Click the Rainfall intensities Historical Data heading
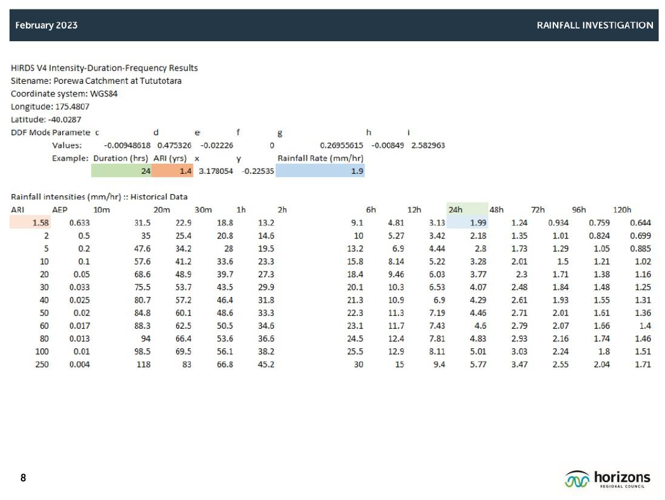The image size is (665, 500). [99, 197]
